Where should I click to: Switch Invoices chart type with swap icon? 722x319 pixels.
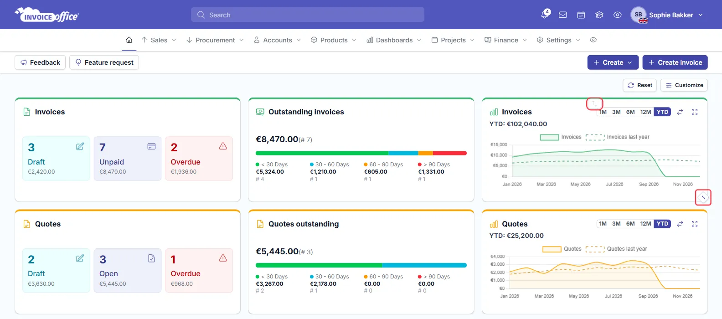[x=680, y=112]
